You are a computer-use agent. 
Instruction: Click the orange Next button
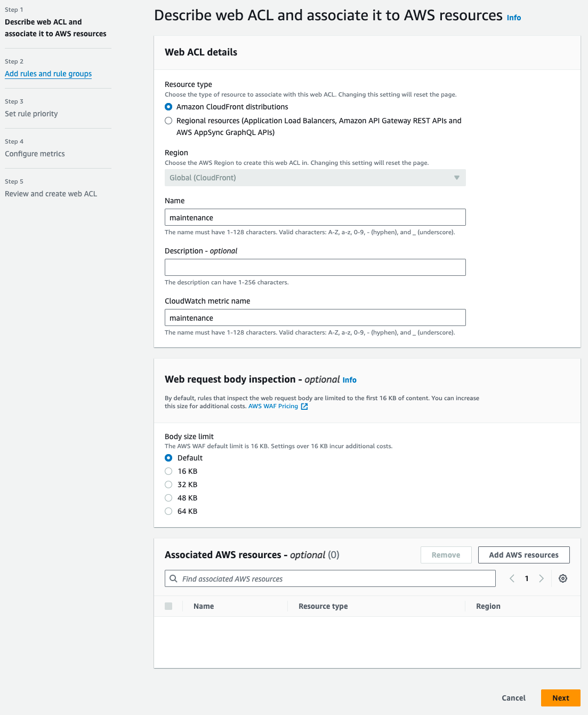coord(560,698)
